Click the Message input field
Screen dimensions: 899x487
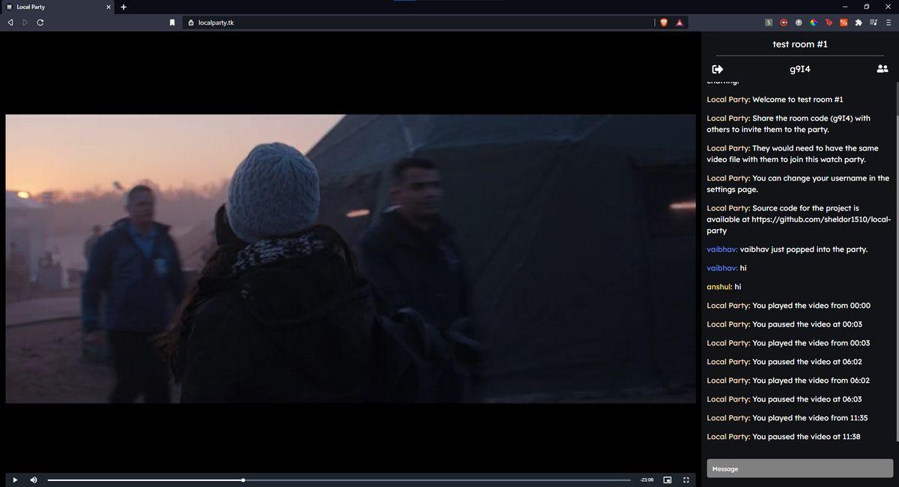(x=800, y=468)
